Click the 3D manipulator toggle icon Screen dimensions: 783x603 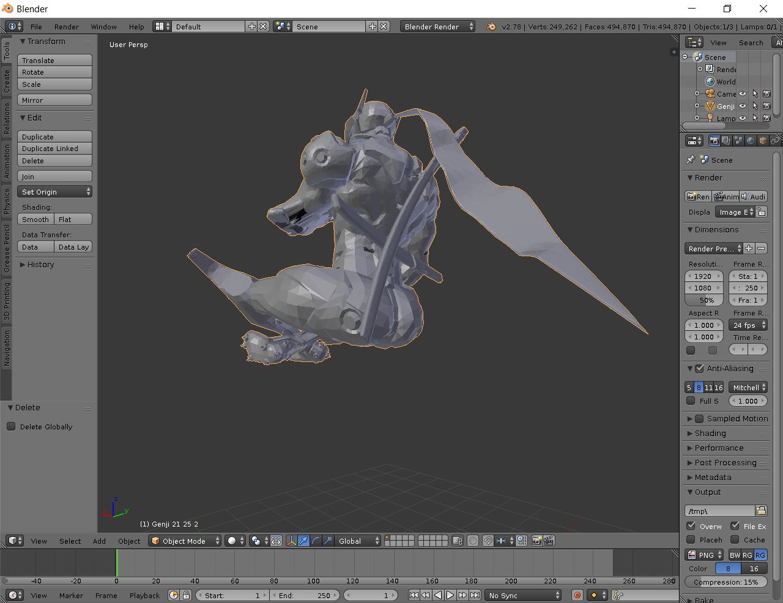click(291, 541)
